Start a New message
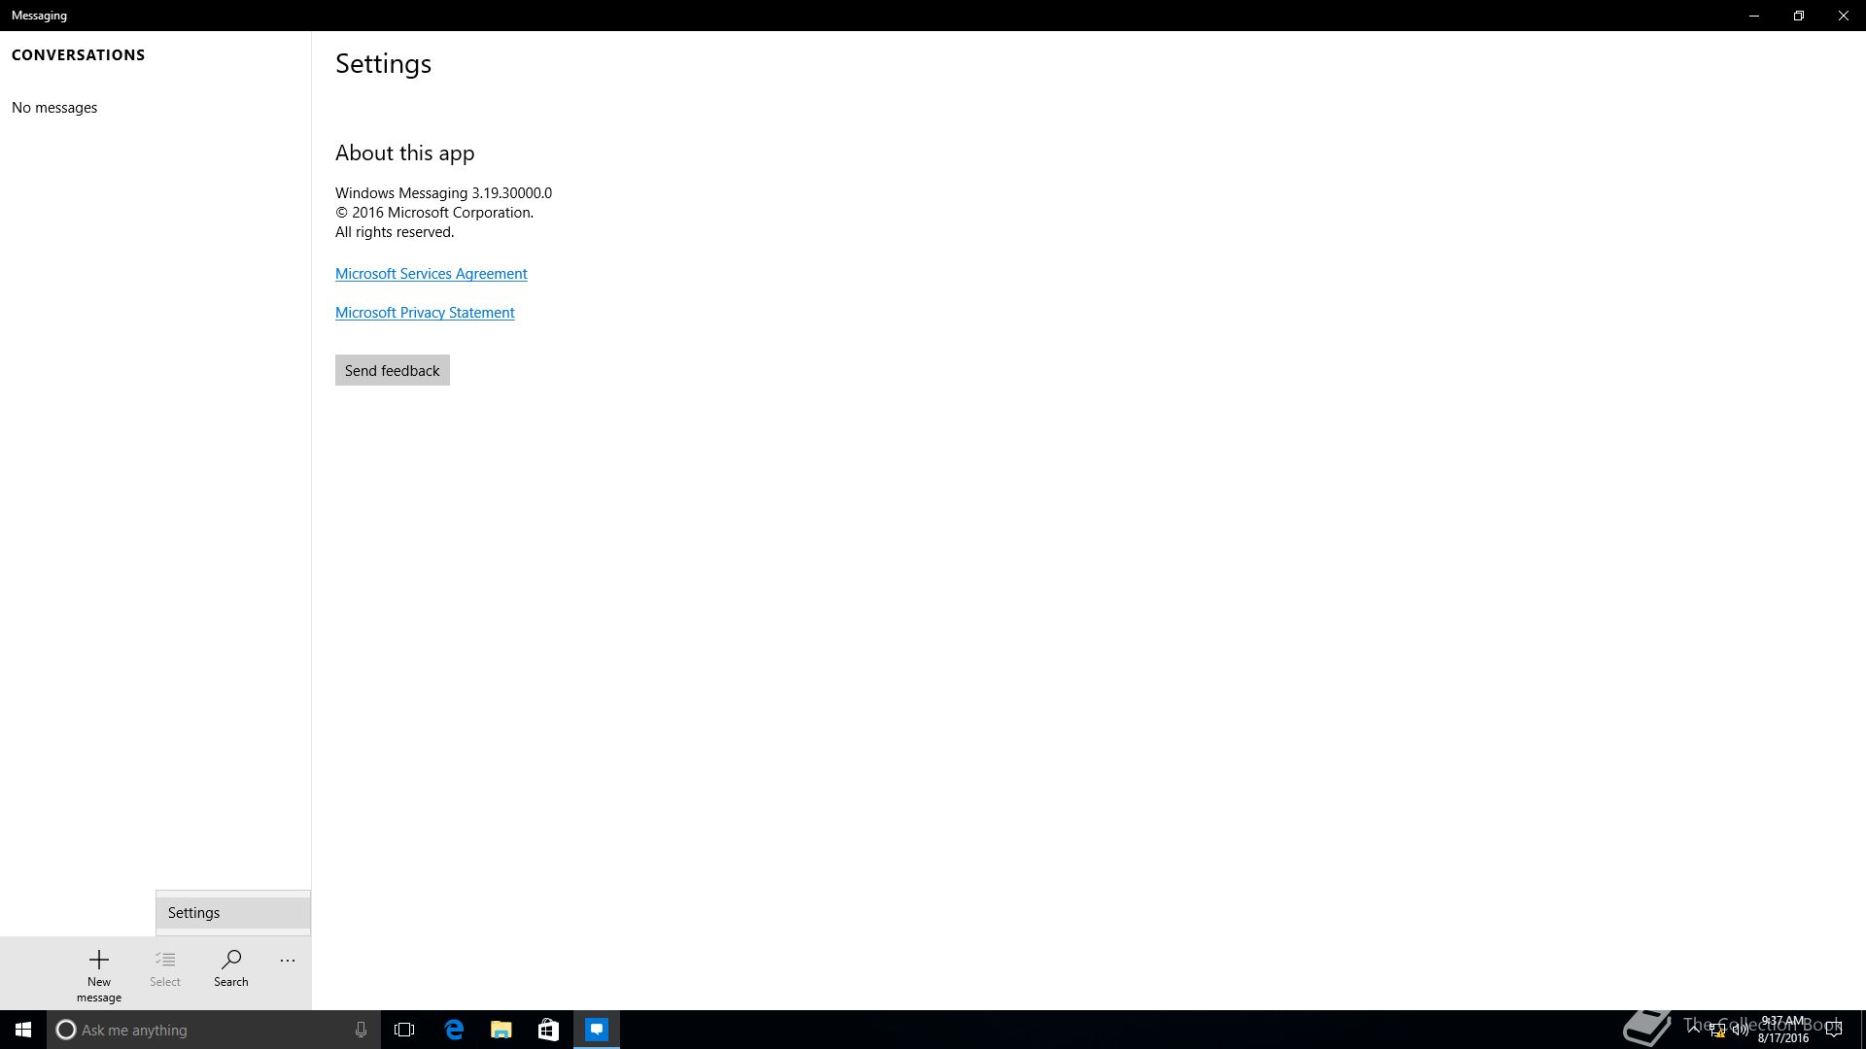Viewport: 1866px width, 1049px height. pyautogui.click(x=98, y=975)
